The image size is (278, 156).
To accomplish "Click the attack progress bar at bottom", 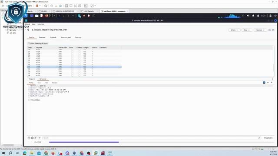I will point(161,142).
